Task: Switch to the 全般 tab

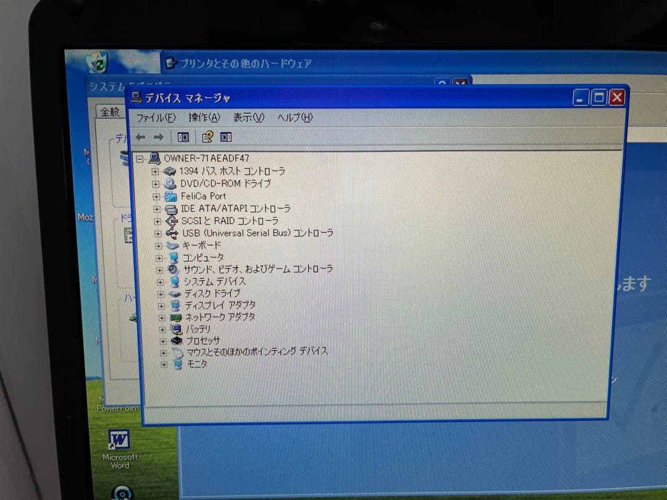Action: click(x=110, y=112)
